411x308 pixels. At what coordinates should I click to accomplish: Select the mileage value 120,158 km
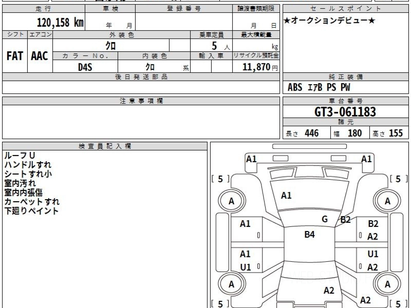tap(60, 23)
